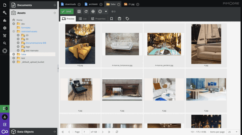242x135 pixels.
Task: Go to last page
Action: [109, 132]
